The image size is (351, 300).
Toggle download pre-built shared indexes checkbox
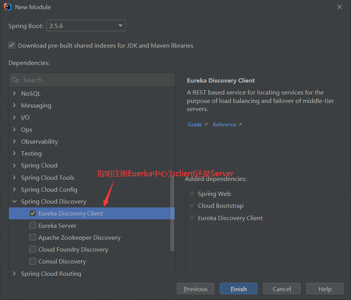12,45
